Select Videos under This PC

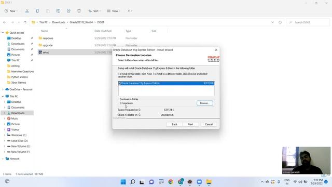15,129
